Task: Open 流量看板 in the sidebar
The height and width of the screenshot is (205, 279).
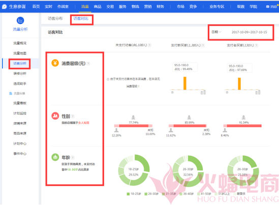Action: click(x=20, y=103)
